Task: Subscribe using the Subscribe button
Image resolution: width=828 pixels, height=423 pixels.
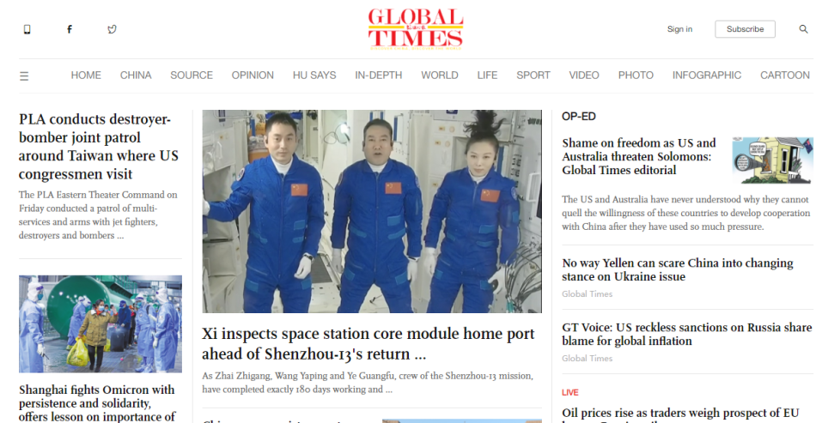Action: point(745,29)
